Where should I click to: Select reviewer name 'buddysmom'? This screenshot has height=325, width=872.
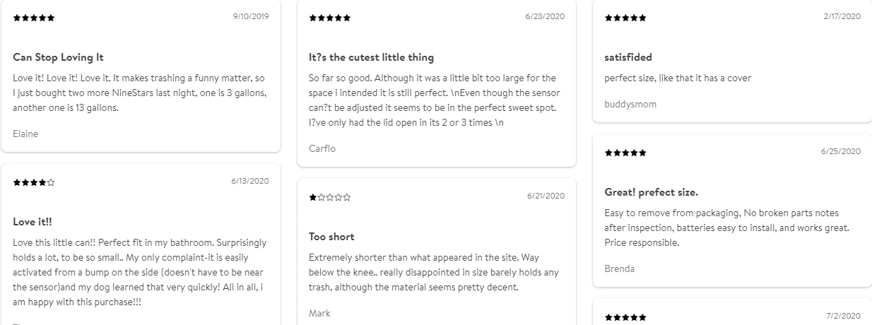[x=630, y=104]
